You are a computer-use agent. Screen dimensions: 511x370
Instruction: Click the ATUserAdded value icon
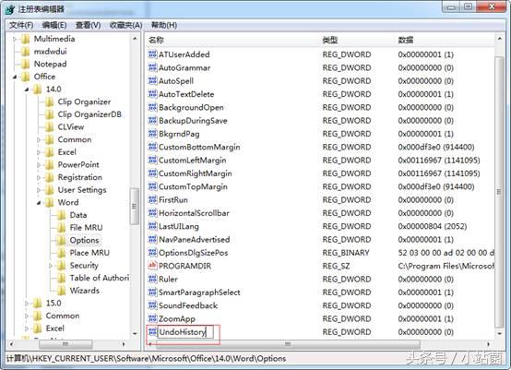point(152,54)
